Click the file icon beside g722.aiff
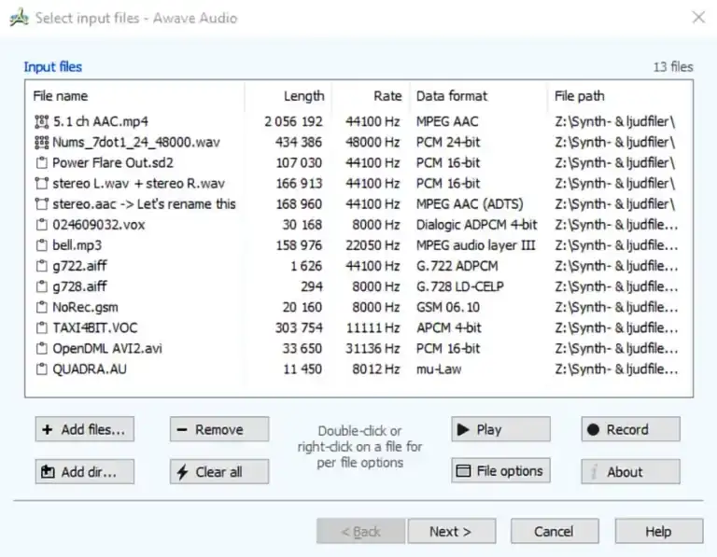The height and width of the screenshot is (557, 717). click(42, 266)
